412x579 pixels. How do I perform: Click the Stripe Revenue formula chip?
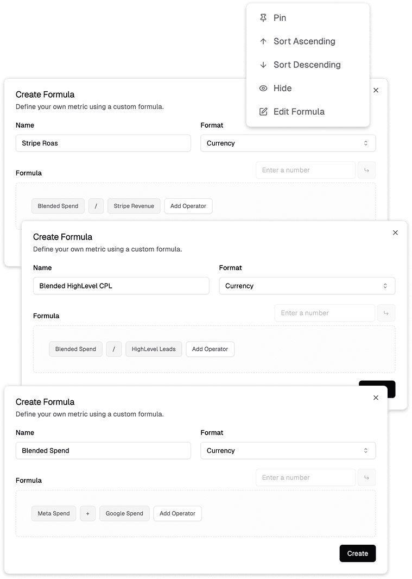[134, 206]
